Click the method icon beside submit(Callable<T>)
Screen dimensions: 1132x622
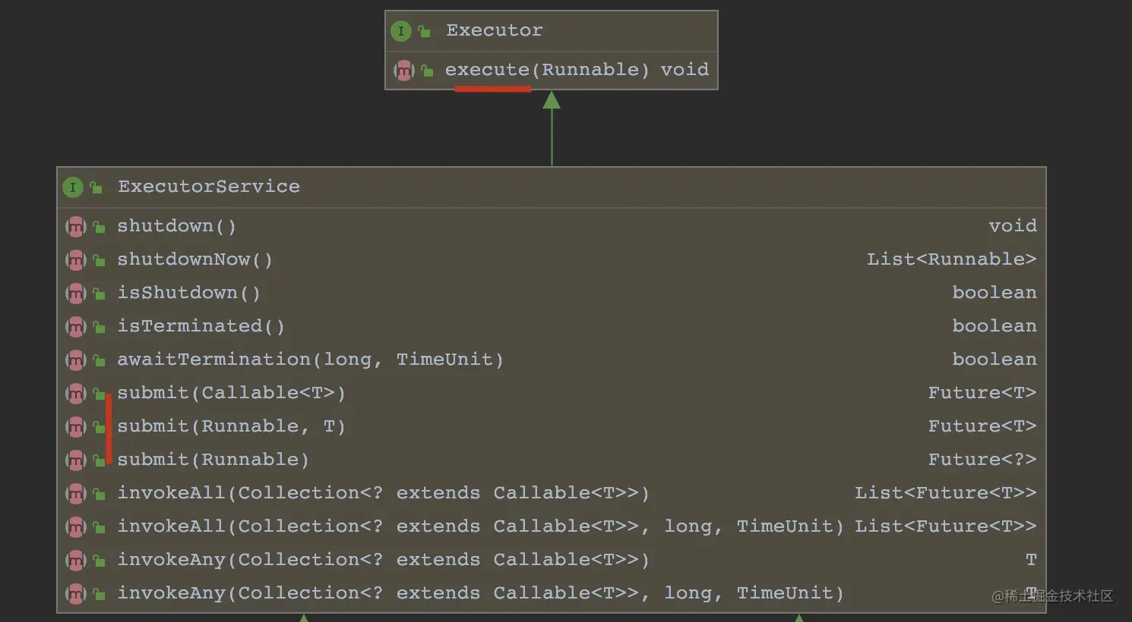[75, 394]
